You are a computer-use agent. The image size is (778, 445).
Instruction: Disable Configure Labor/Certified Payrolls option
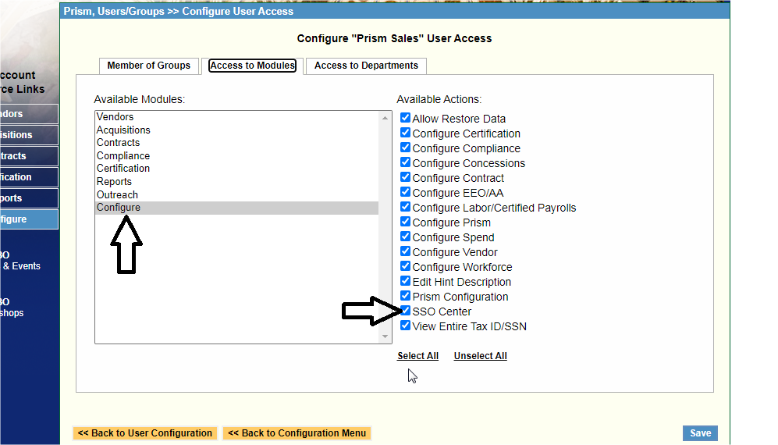[405, 207]
